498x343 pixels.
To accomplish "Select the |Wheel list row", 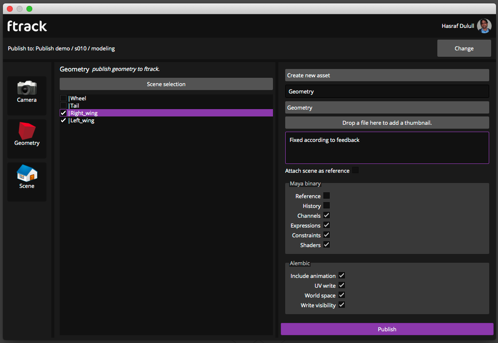I will point(166,98).
